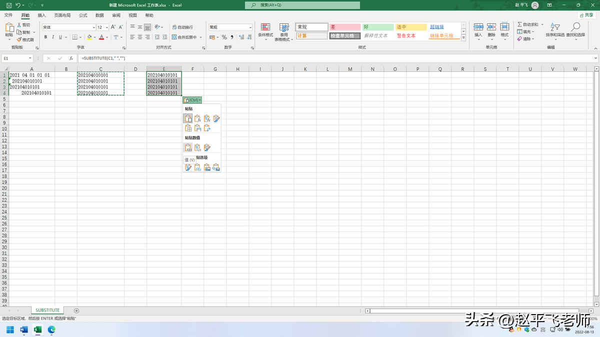Select the default Paste icon in popup
600x337 pixels.
pyautogui.click(x=188, y=118)
